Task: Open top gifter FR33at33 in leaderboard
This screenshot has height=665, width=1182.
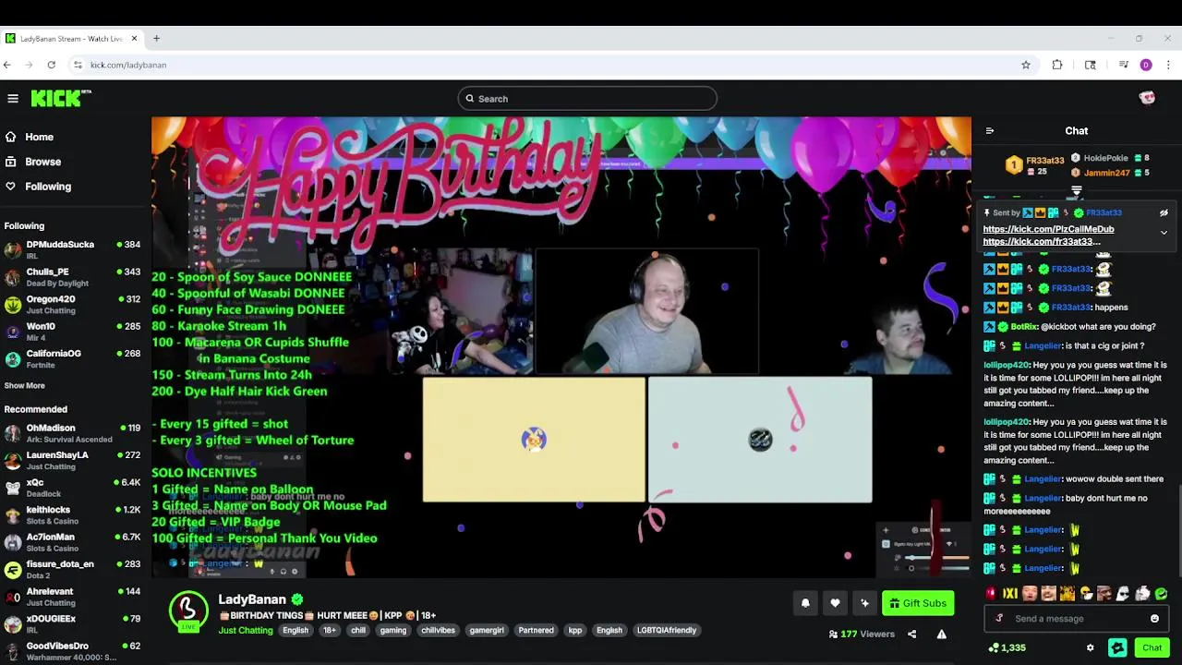Action: click(1044, 161)
